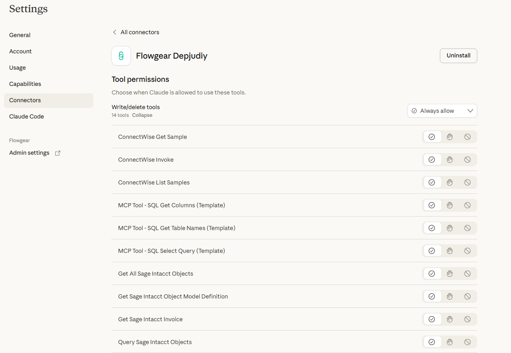Block the Get All Sage Intacct Objects tool

[x=468, y=274]
